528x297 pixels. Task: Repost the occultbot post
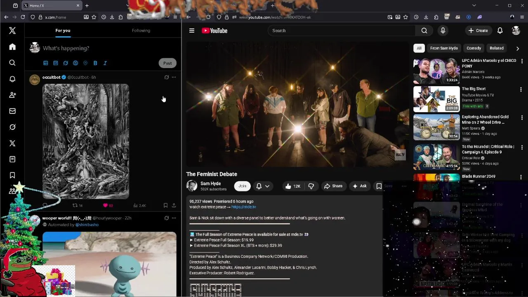tap(78, 205)
